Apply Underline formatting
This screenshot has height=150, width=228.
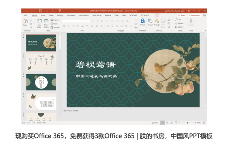(x=73, y=26)
